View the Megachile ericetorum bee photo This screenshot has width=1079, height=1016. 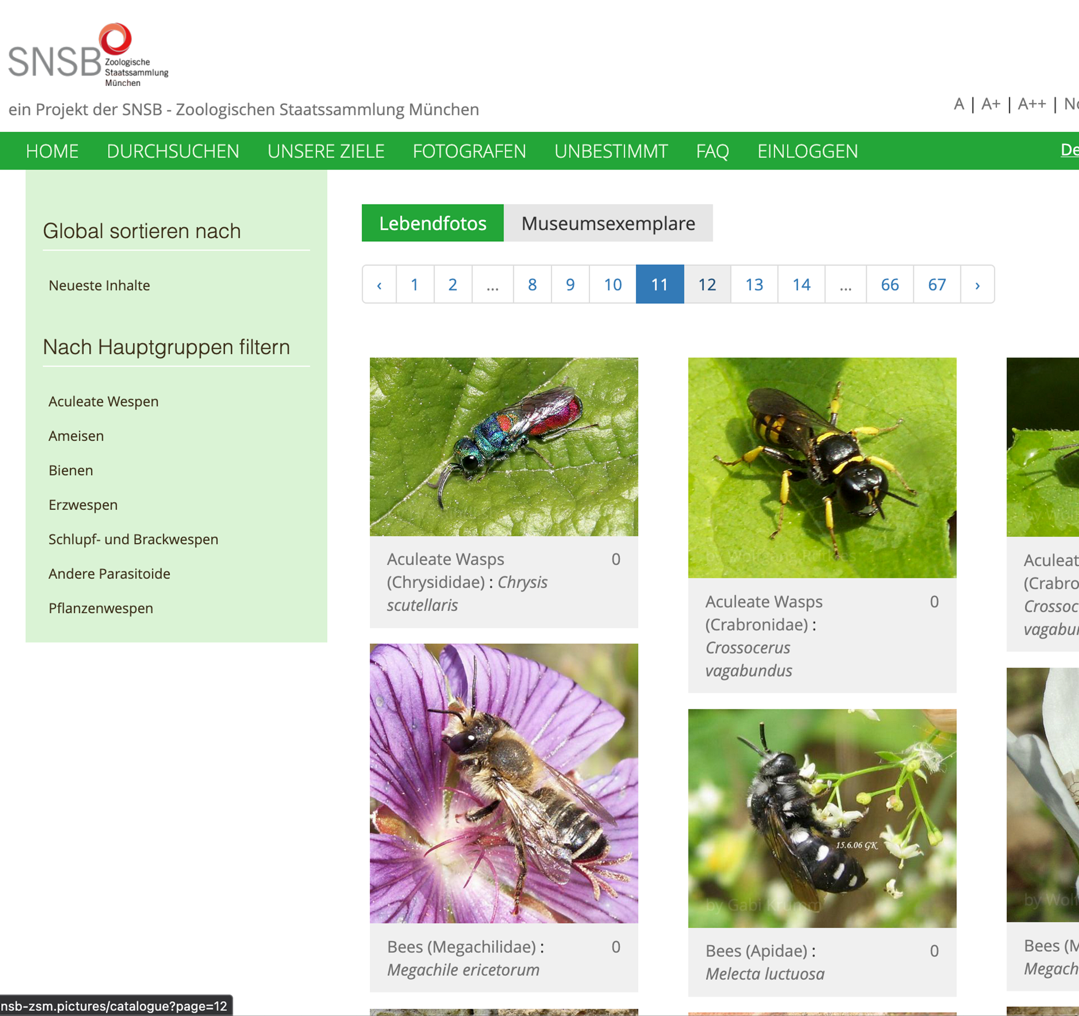tap(503, 783)
